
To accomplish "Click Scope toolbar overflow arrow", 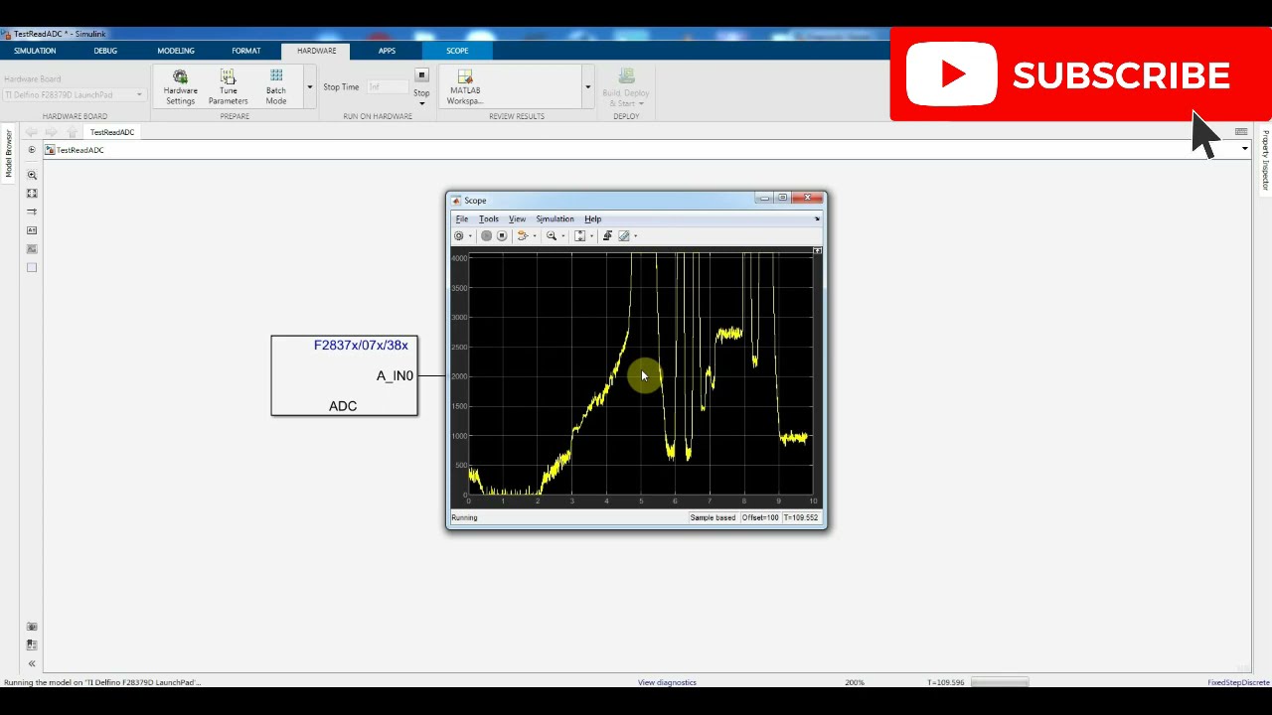I will tap(817, 218).
